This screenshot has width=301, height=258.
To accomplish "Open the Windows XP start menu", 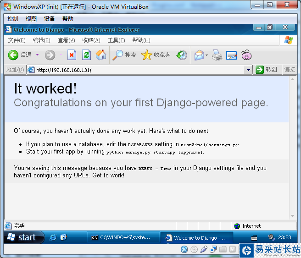I will tap(24, 237).
